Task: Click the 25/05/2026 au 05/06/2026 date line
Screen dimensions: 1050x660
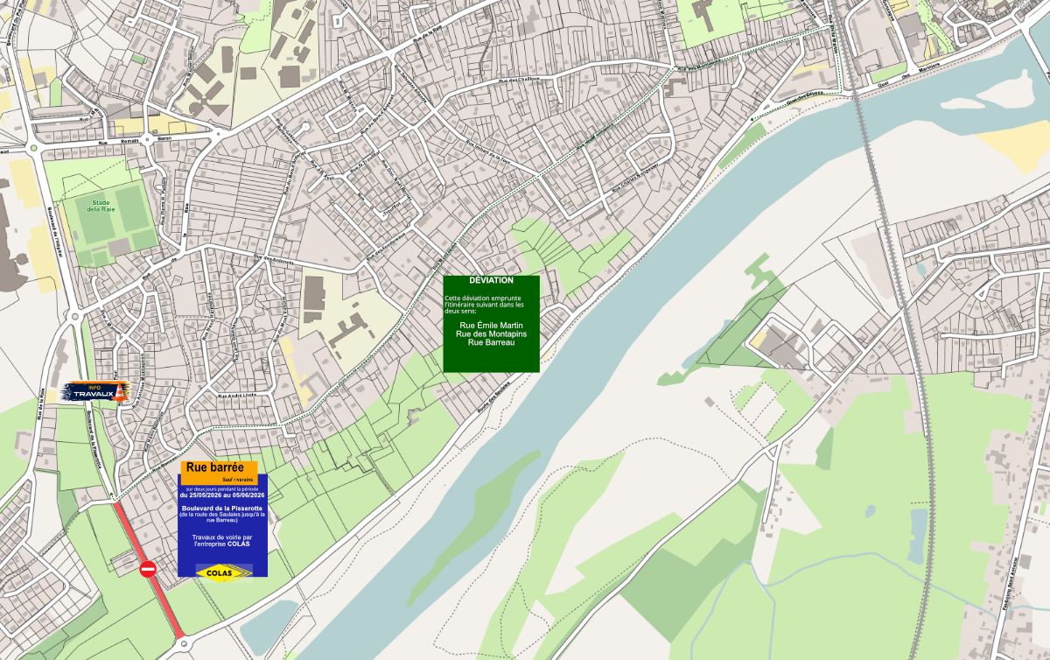Action: 222,495
